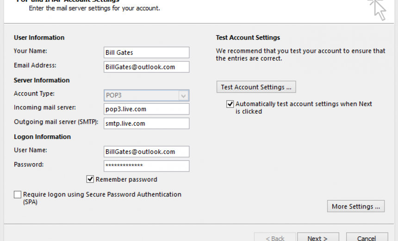Click the "Test Account Settings" section heading
Image resolution: width=398 pixels, height=241 pixels.
(x=248, y=38)
